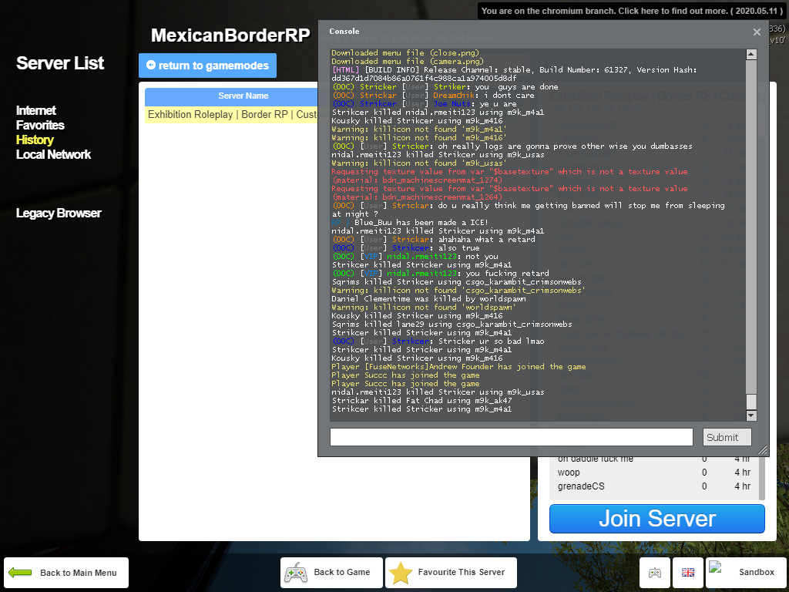Image resolution: width=789 pixels, height=592 pixels.
Task: Click 'Sqrims killed lane29' console line
Action: point(452,325)
